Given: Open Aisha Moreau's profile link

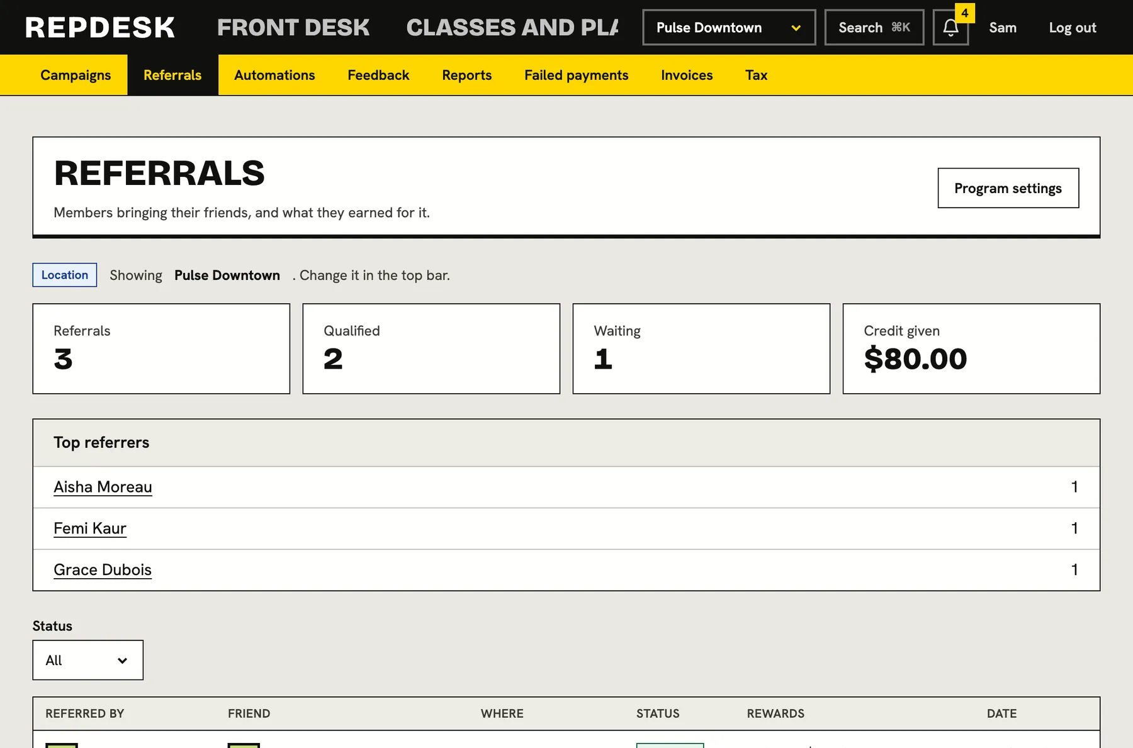Looking at the screenshot, I should [x=103, y=487].
